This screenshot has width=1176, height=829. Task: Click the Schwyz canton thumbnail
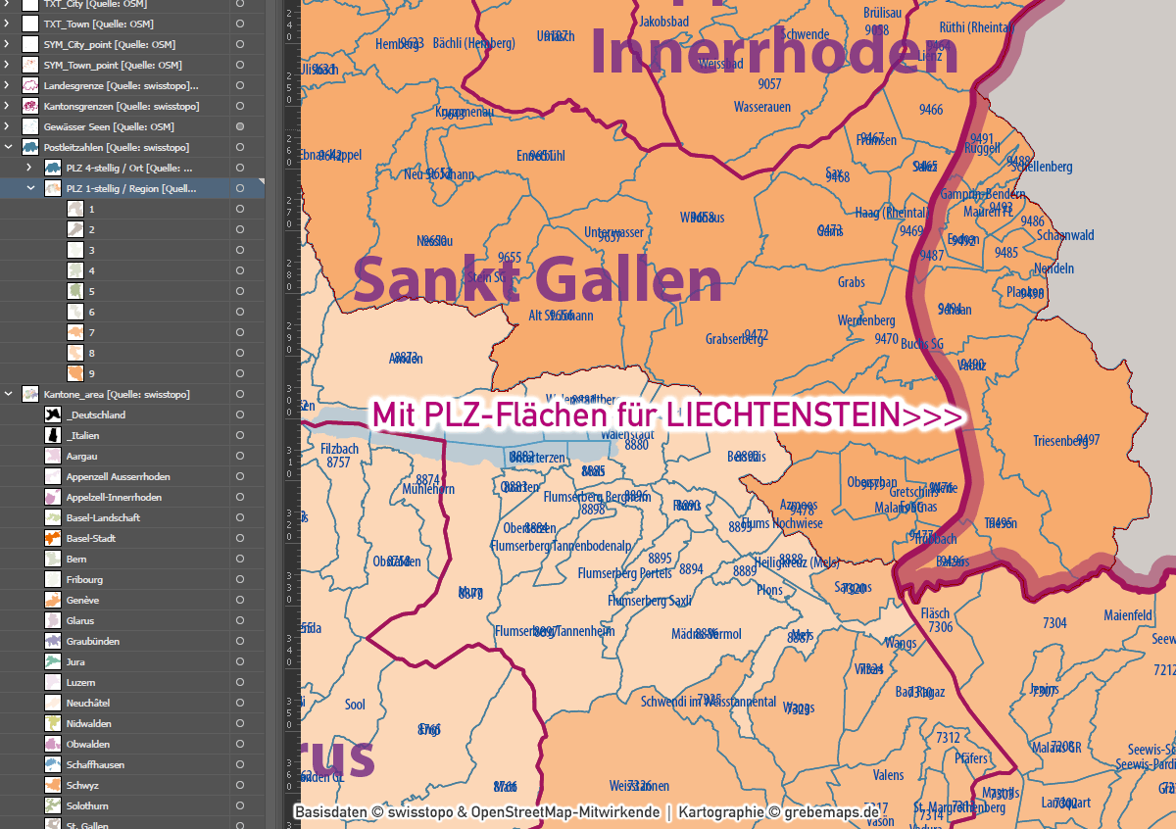coord(54,785)
